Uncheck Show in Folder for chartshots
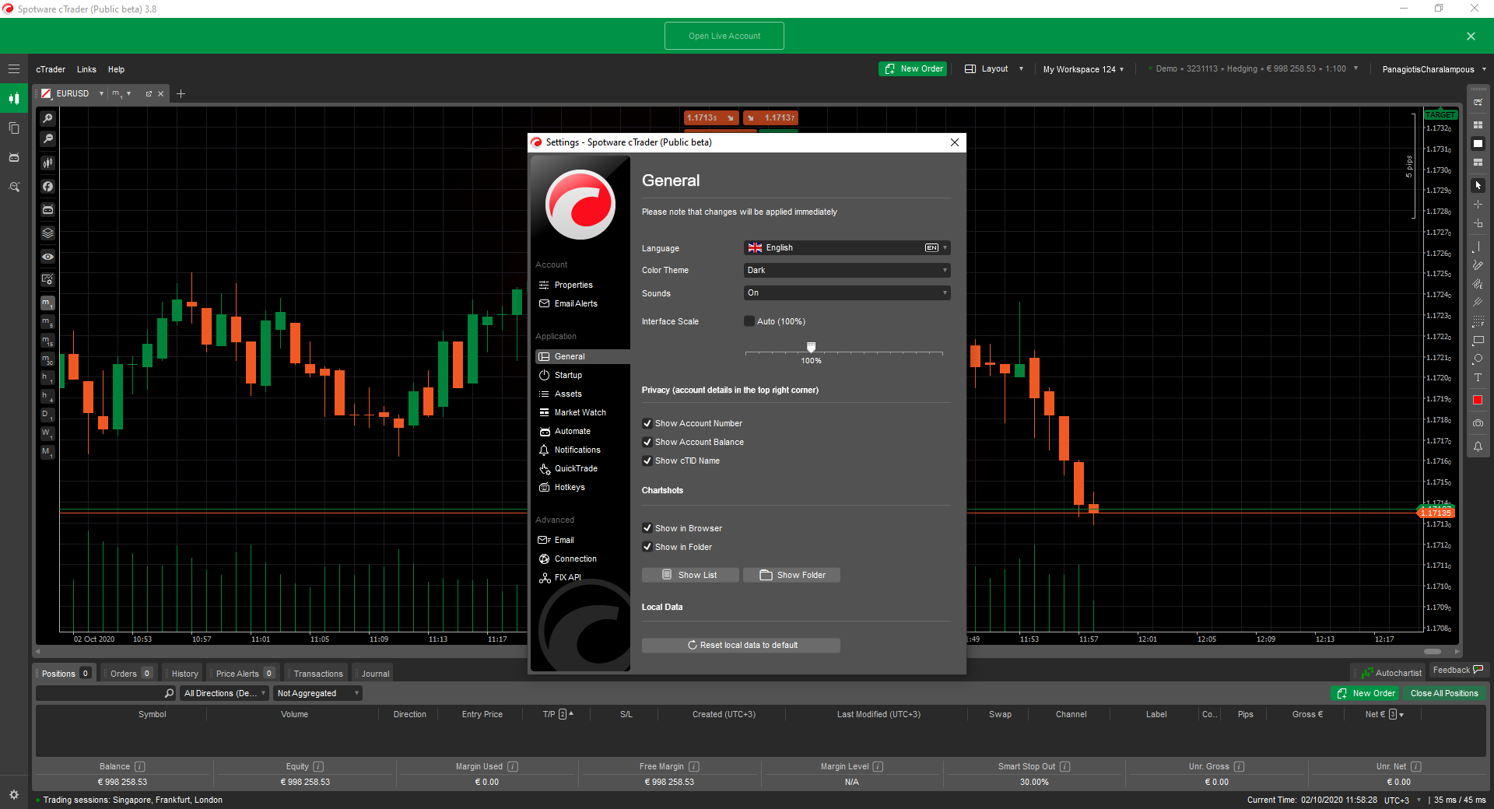 [647, 547]
